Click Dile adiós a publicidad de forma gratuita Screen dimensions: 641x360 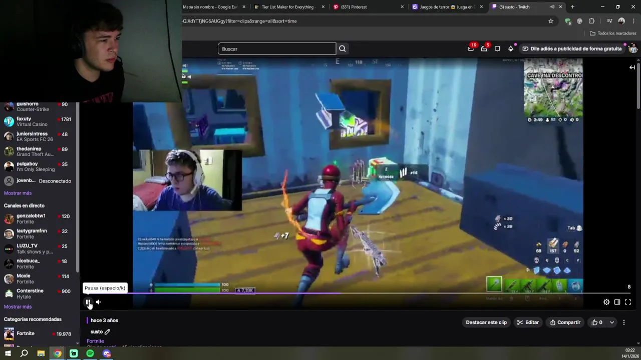[572, 48]
